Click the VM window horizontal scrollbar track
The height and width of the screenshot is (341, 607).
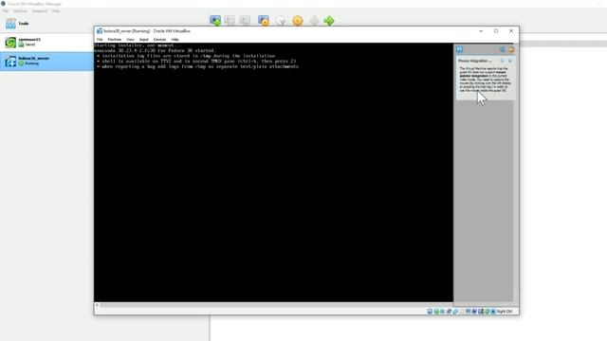click(276, 305)
